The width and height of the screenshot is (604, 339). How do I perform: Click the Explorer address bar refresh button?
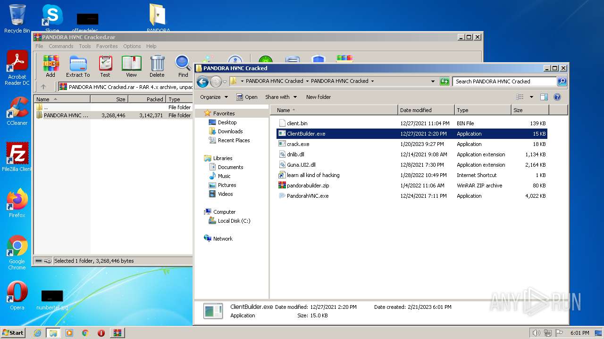(x=444, y=81)
